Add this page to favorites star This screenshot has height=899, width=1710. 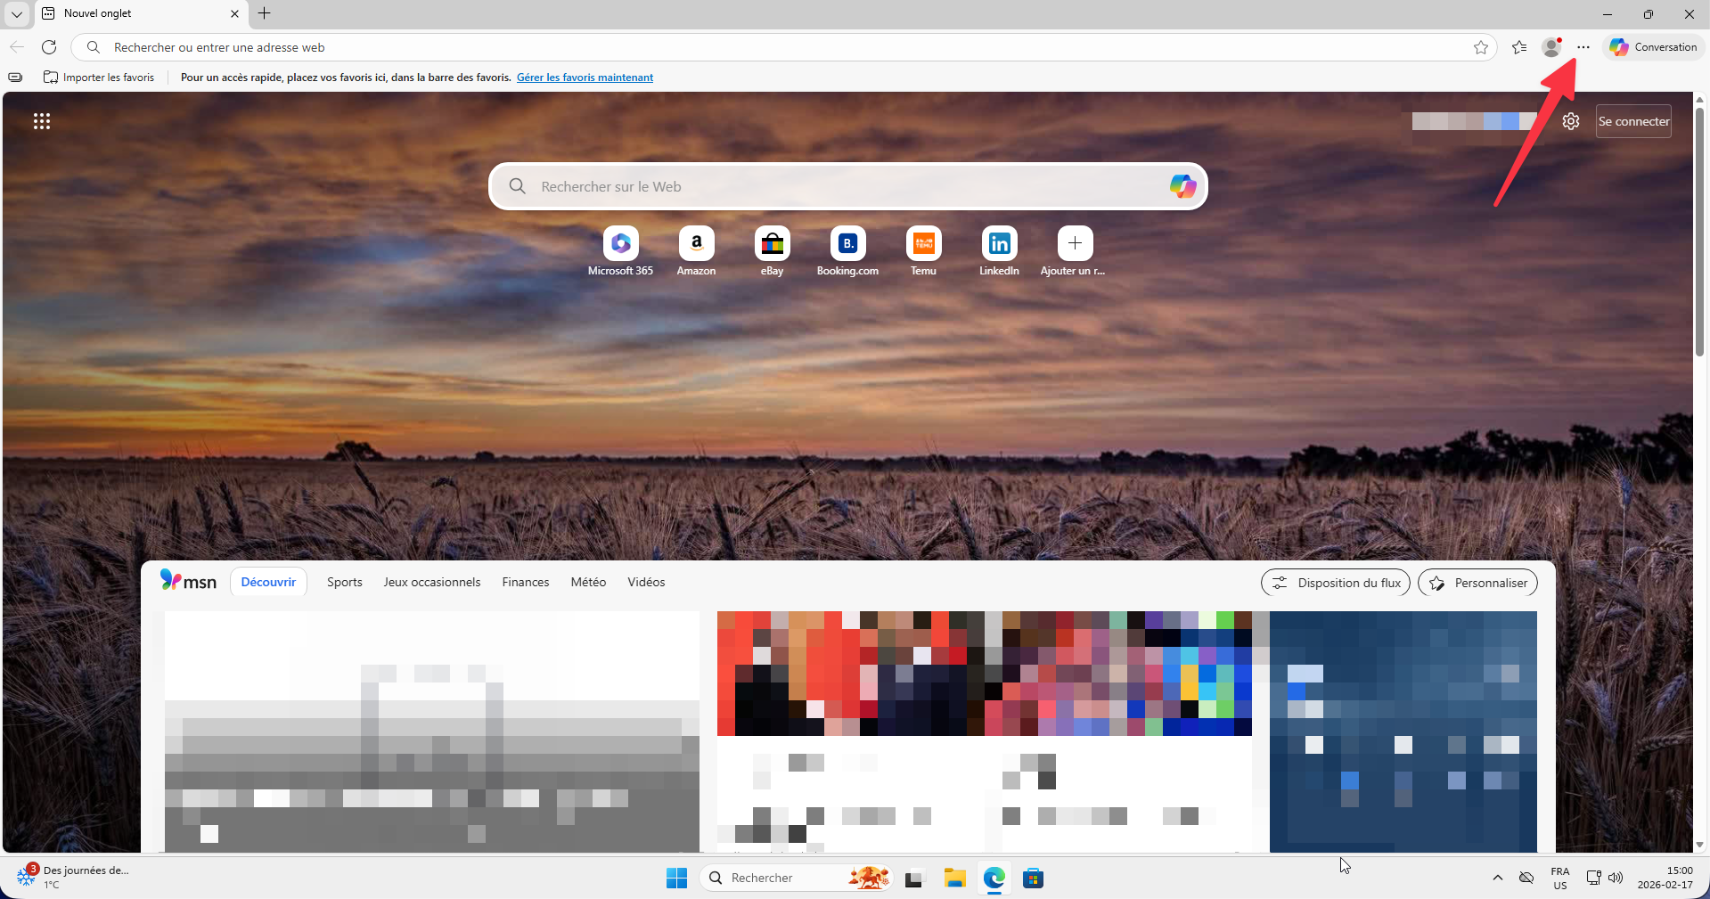click(1481, 47)
